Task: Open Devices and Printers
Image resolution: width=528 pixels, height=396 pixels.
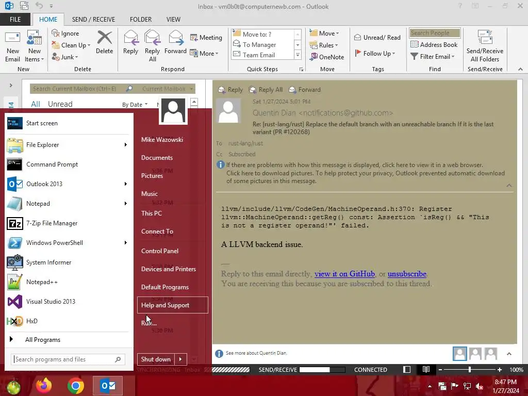Action: click(x=169, y=269)
